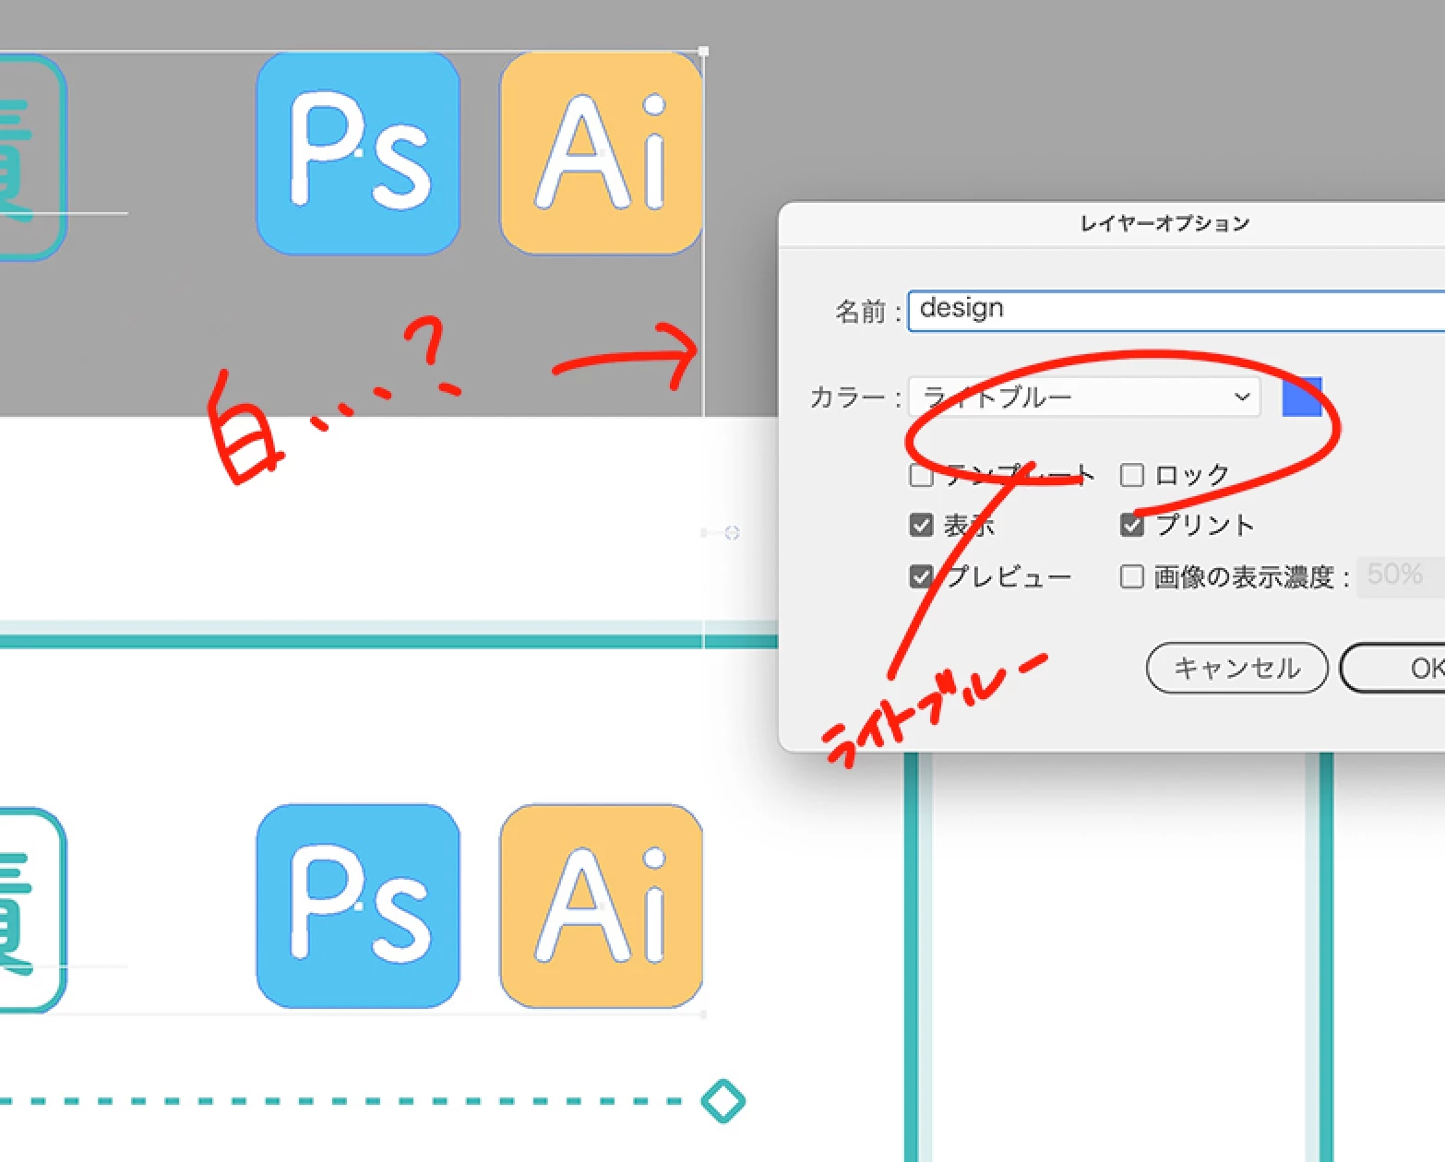Click the 名前 label in the dialog

860,311
